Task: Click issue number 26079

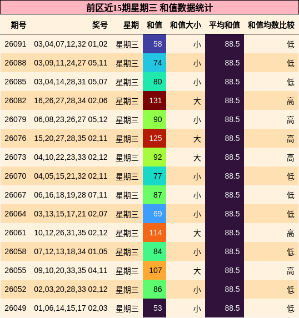Action: (x=16, y=119)
